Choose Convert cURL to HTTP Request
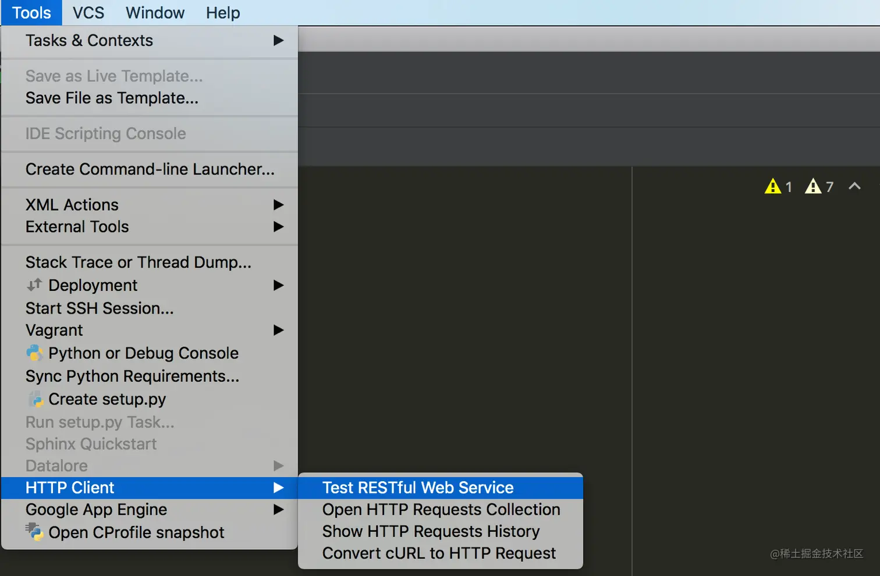Screen dimensions: 880x576 (x=441, y=553)
